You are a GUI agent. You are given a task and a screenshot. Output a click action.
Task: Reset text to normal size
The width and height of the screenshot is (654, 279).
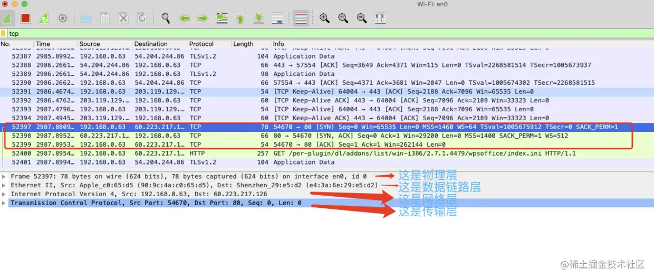[x=361, y=18]
